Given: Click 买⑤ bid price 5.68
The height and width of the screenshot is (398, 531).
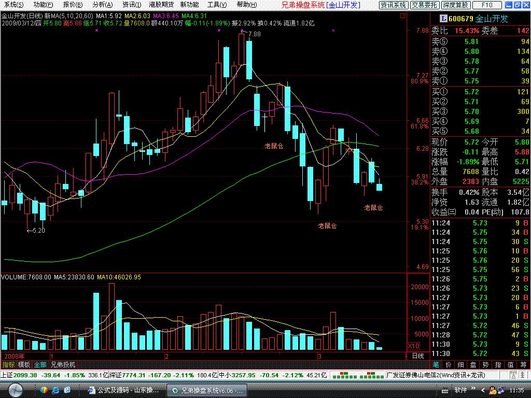Looking at the screenshot, I should (471, 131).
